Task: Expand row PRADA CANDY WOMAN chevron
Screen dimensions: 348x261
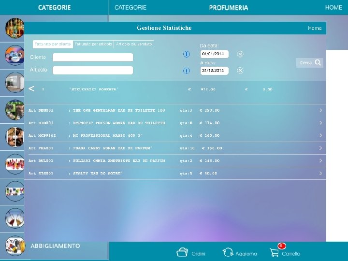Action: (x=321, y=148)
